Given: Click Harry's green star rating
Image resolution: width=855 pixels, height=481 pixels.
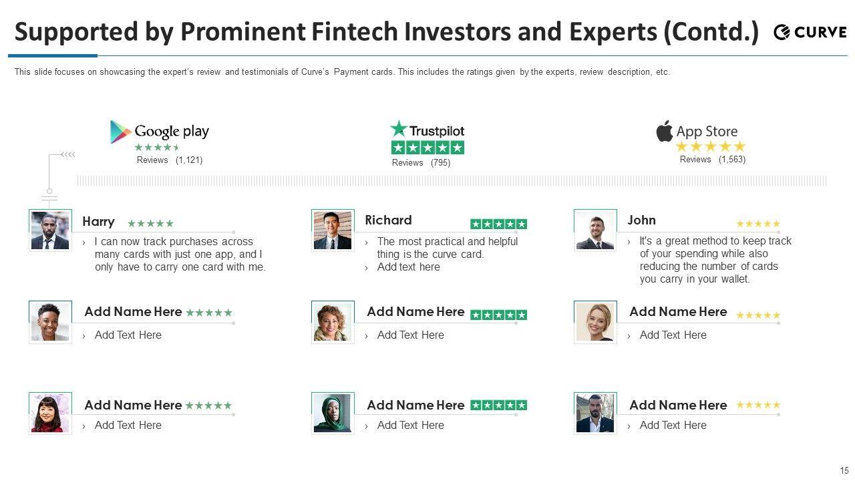Looking at the screenshot, I should (x=151, y=224).
